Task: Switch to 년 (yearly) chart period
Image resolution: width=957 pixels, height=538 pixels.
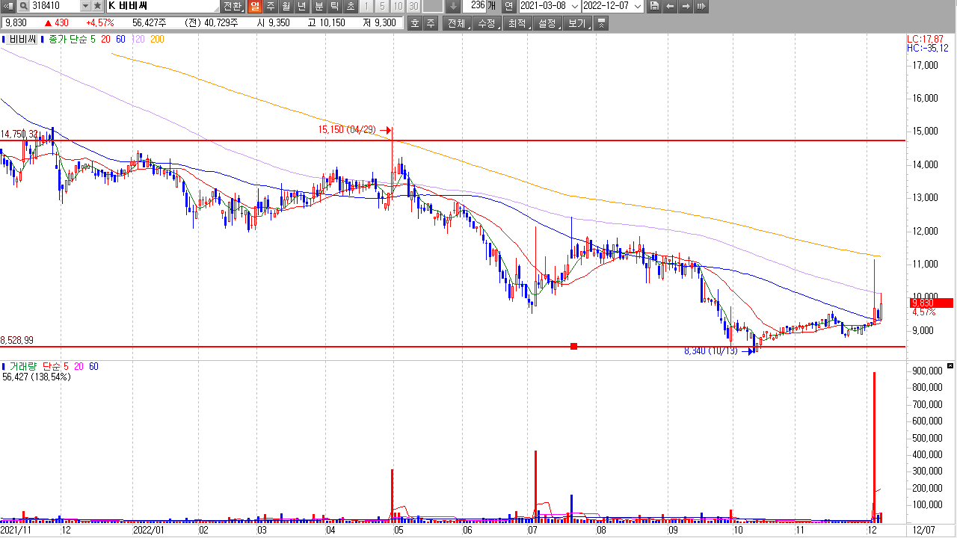Action: click(x=301, y=6)
